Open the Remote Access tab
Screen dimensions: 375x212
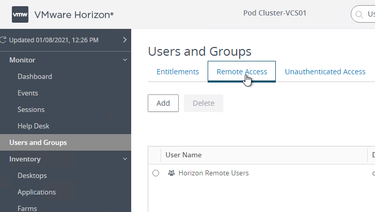(242, 72)
